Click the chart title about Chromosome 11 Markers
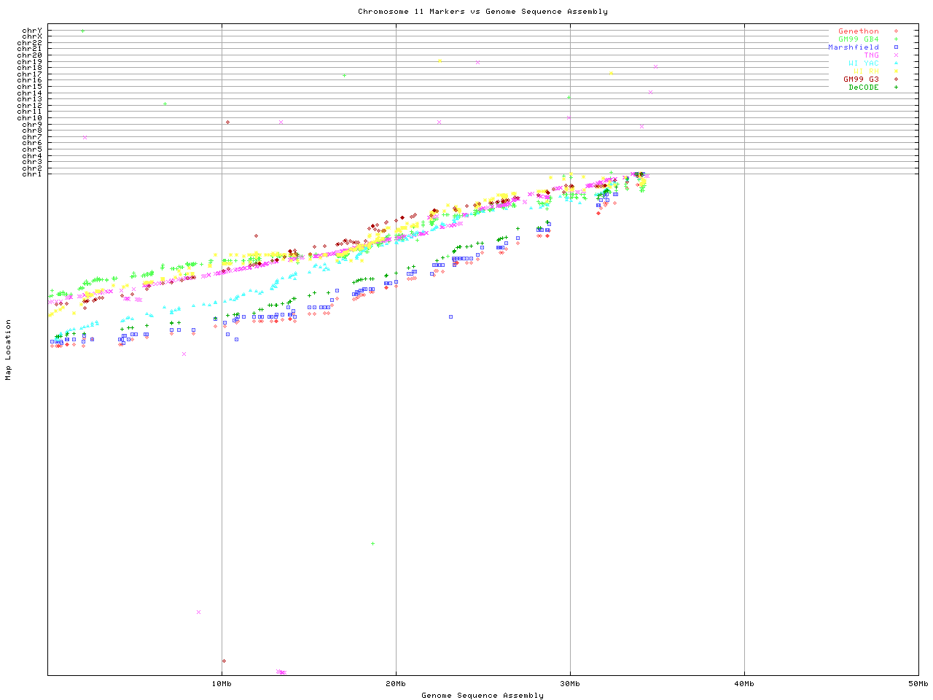Image resolution: width=933 pixels, height=700 pixels. coord(483,12)
